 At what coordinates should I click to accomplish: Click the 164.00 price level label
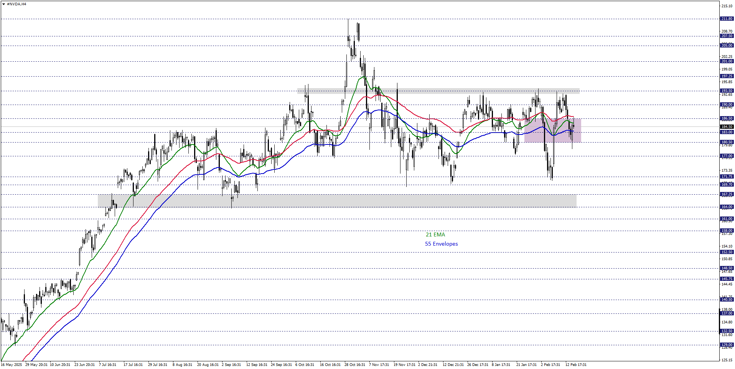tap(727, 207)
